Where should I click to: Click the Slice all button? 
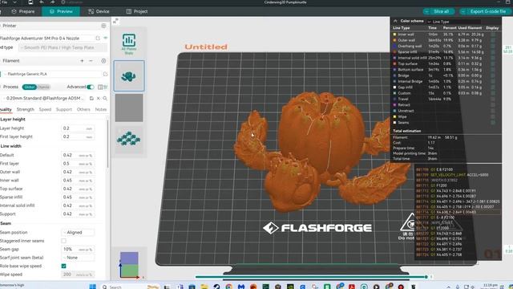coord(438,11)
